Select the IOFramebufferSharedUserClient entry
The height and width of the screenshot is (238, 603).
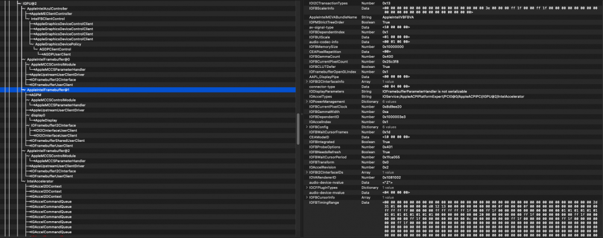pyautogui.click(x=58, y=141)
